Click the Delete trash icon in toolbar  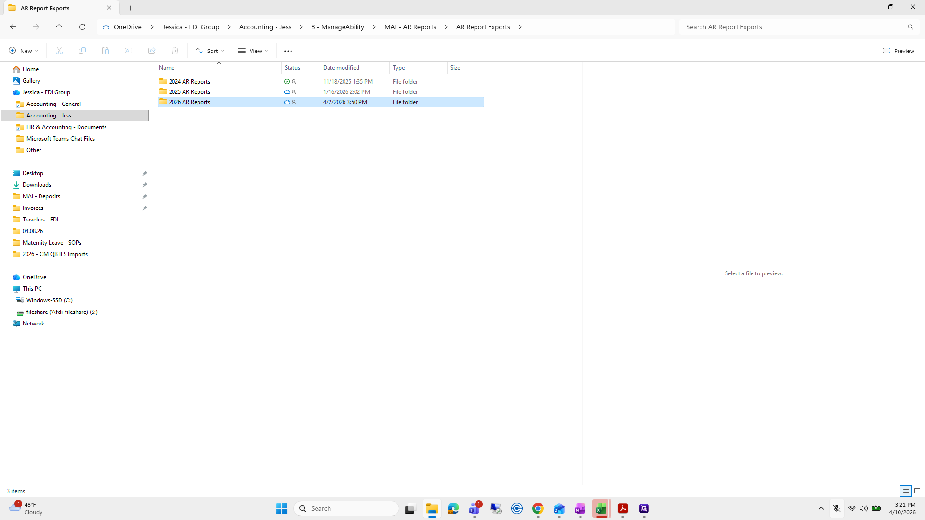click(x=175, y=51)
